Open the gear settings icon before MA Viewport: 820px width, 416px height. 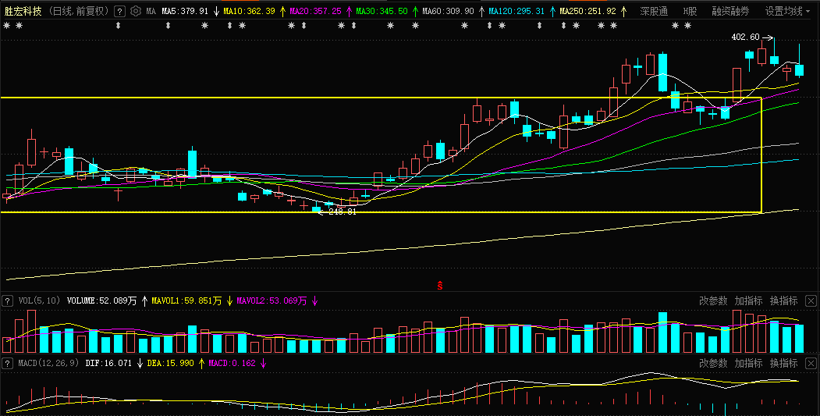[x=136, y=11]
